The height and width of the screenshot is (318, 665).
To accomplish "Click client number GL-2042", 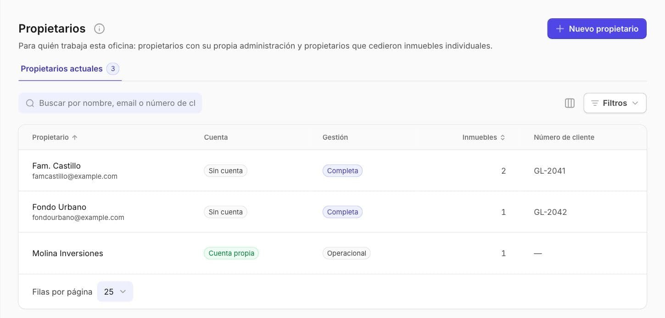I will click(550, 212).
